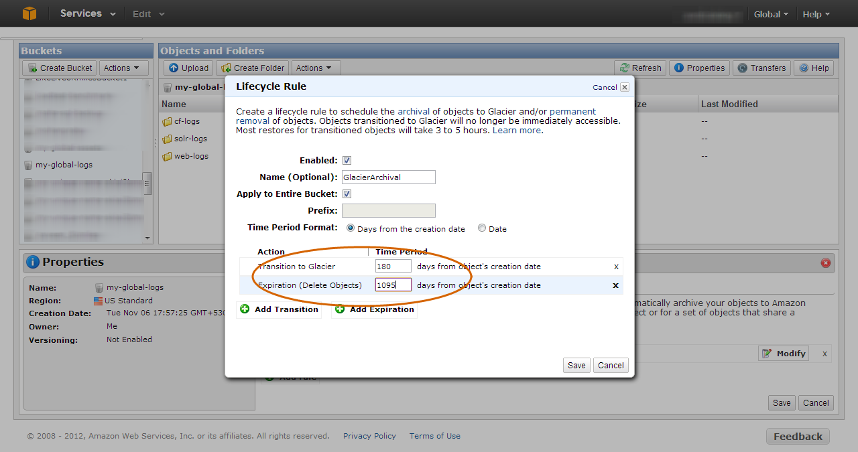Click the Add Transition plus icon
Viewport: 858px width, 452px height.
[x=245, y=309]
